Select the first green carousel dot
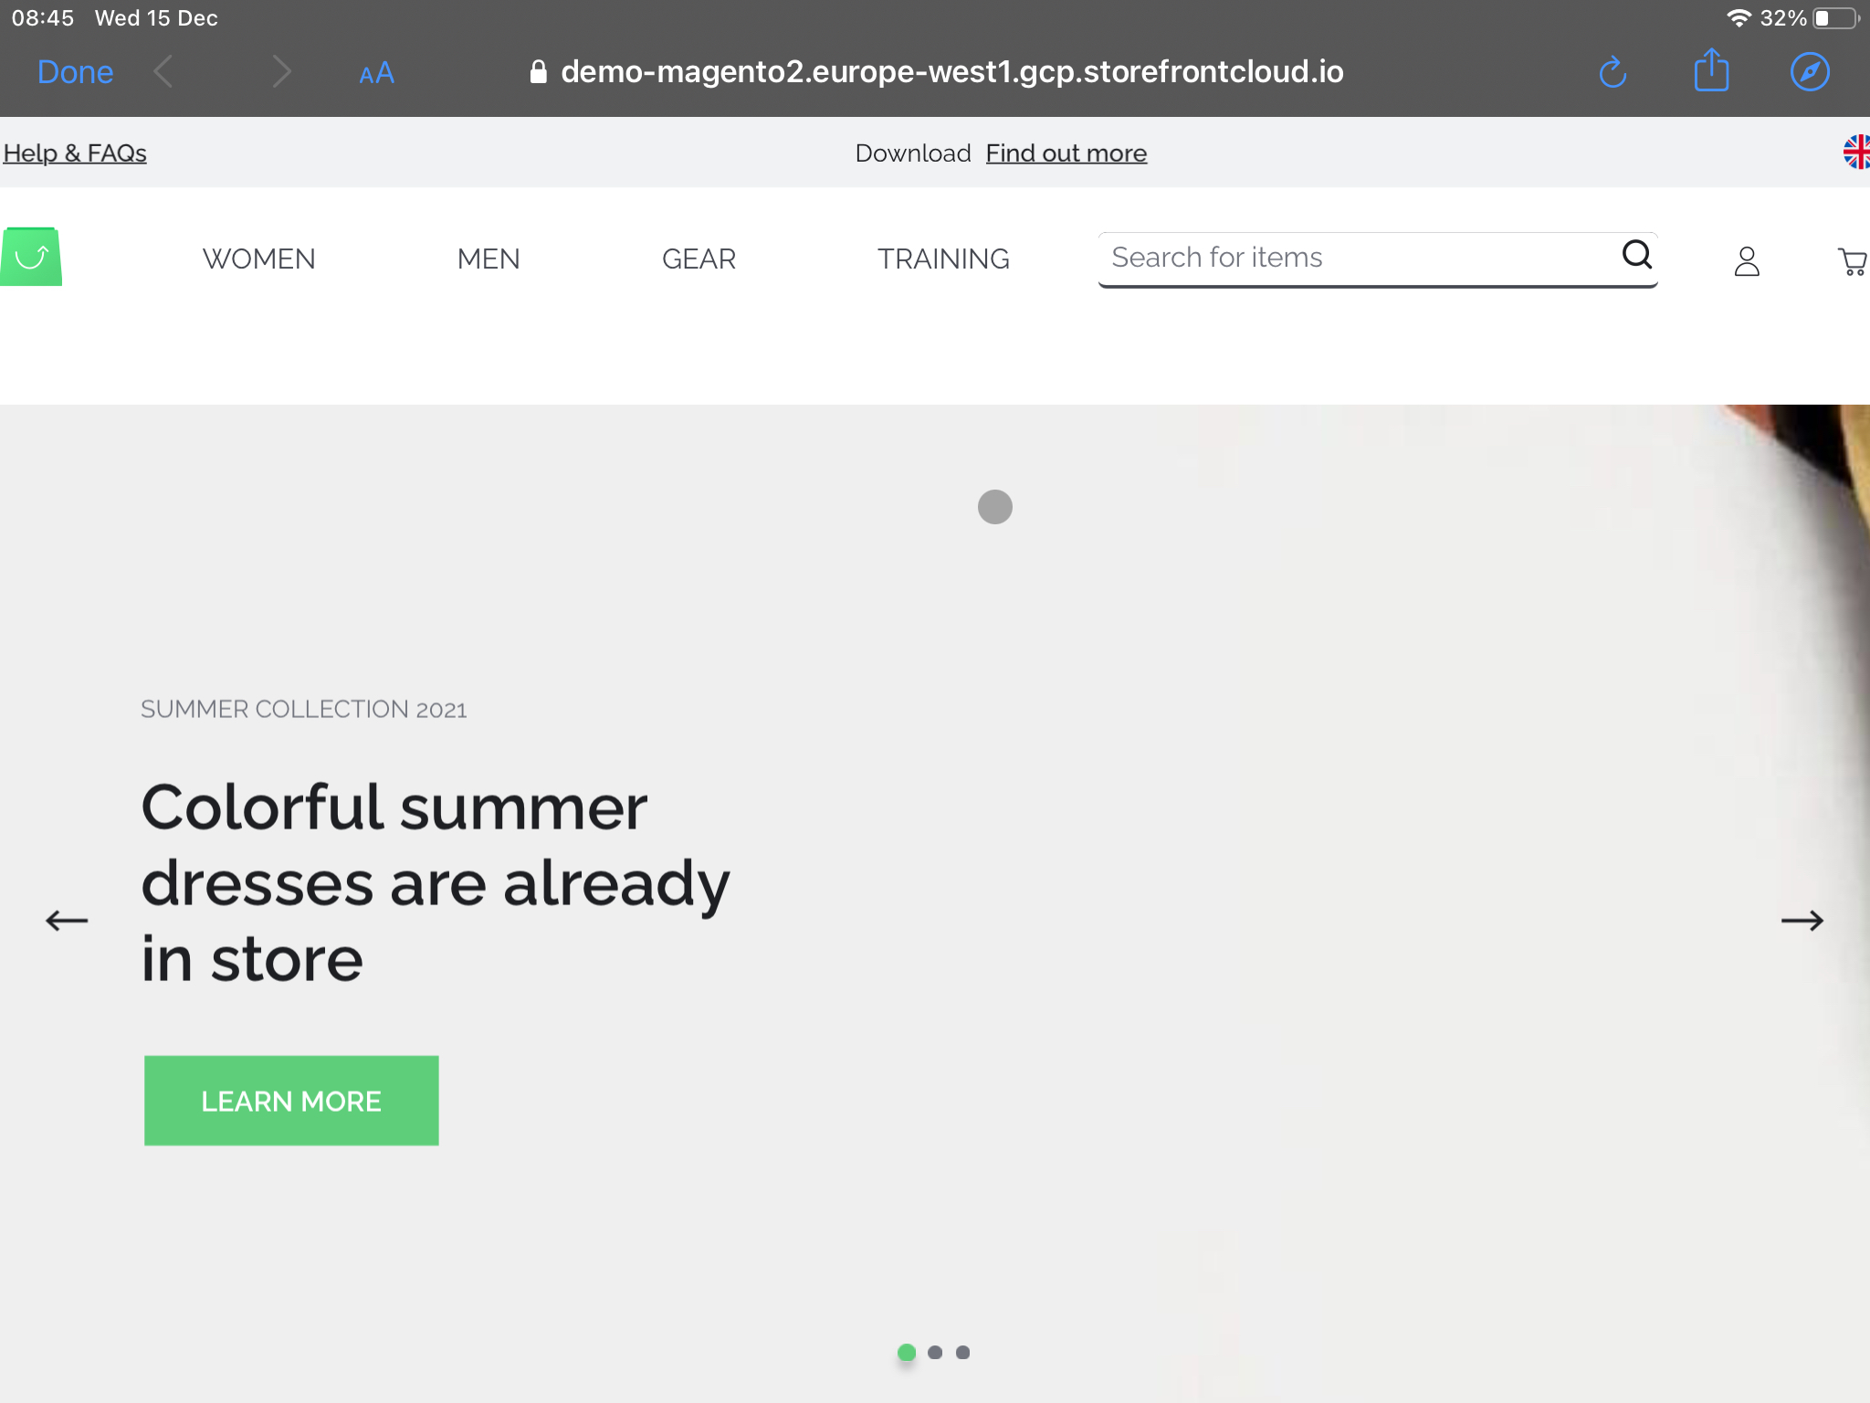1870x1403 pixels. pos(907,1353)
